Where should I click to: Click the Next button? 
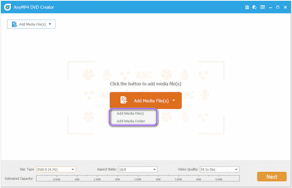(272, 177)
